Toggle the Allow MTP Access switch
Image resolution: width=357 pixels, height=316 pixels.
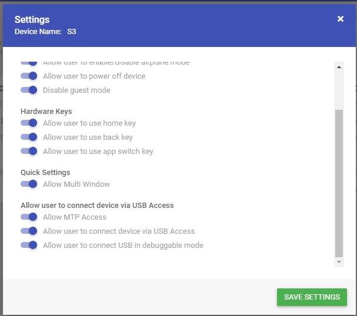(x=29, y=217)
